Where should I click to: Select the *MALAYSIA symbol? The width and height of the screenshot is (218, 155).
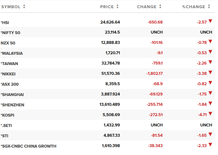[x=12, y=53]
